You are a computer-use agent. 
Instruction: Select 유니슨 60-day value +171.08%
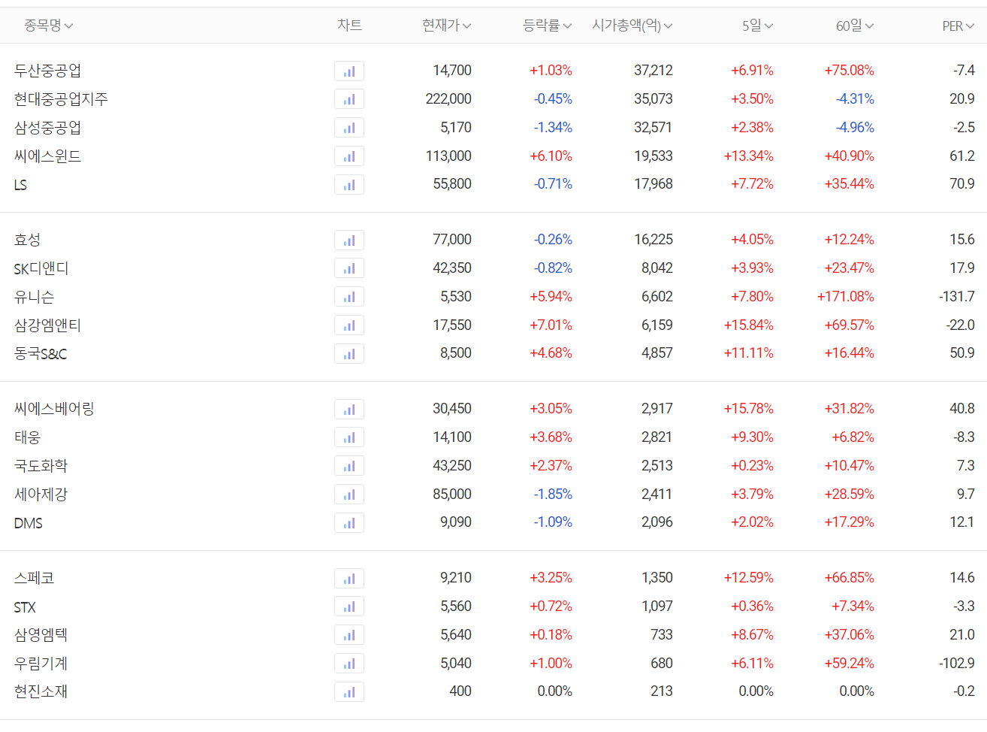(846, 297)
